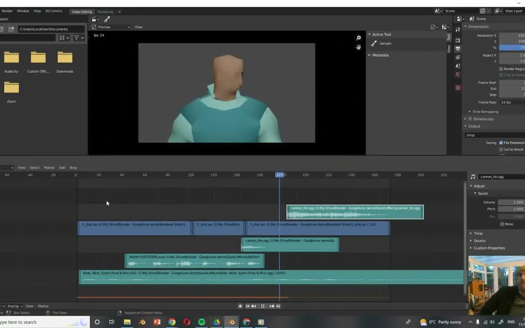Launch Spotify from the taskbar
This screenshot has width=525, height=328.
coord(201,322)
